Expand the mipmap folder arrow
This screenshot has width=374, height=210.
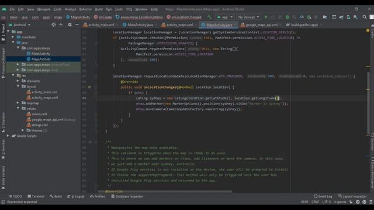coord(18,103)
